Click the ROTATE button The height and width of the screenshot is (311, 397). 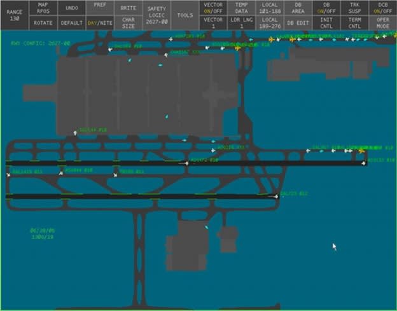tap(43, 23)
